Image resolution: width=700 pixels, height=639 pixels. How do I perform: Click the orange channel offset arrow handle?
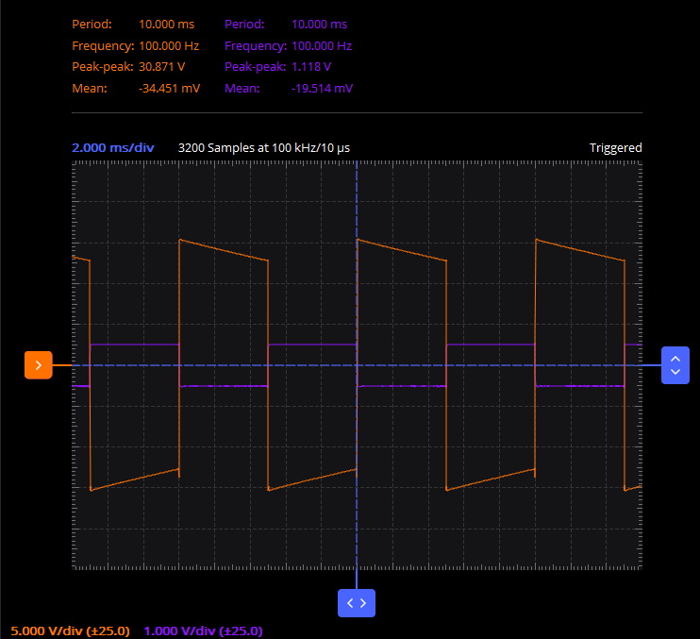click(39, 365)
